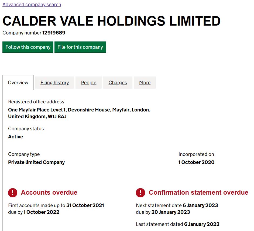Click File for this company button

80,47
